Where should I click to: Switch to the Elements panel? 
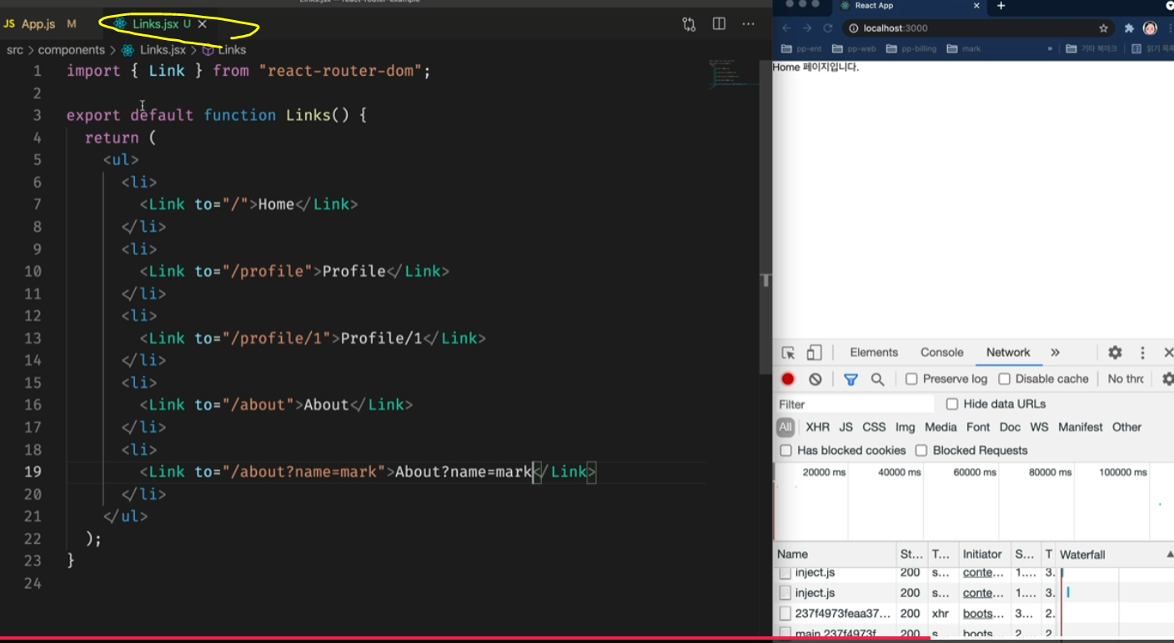click(874, 353)
